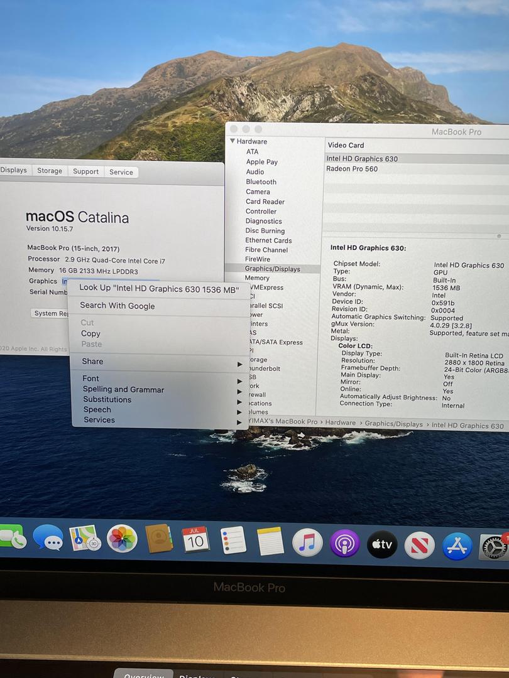Click Graphics/Displays in path bar
The height and width of the screenshot is (678, 509).
pyautogui.click(x=393, y=424)
